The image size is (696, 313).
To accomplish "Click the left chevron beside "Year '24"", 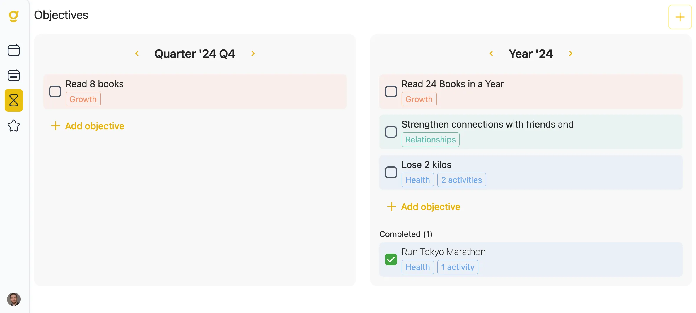I will pos(492,54).
